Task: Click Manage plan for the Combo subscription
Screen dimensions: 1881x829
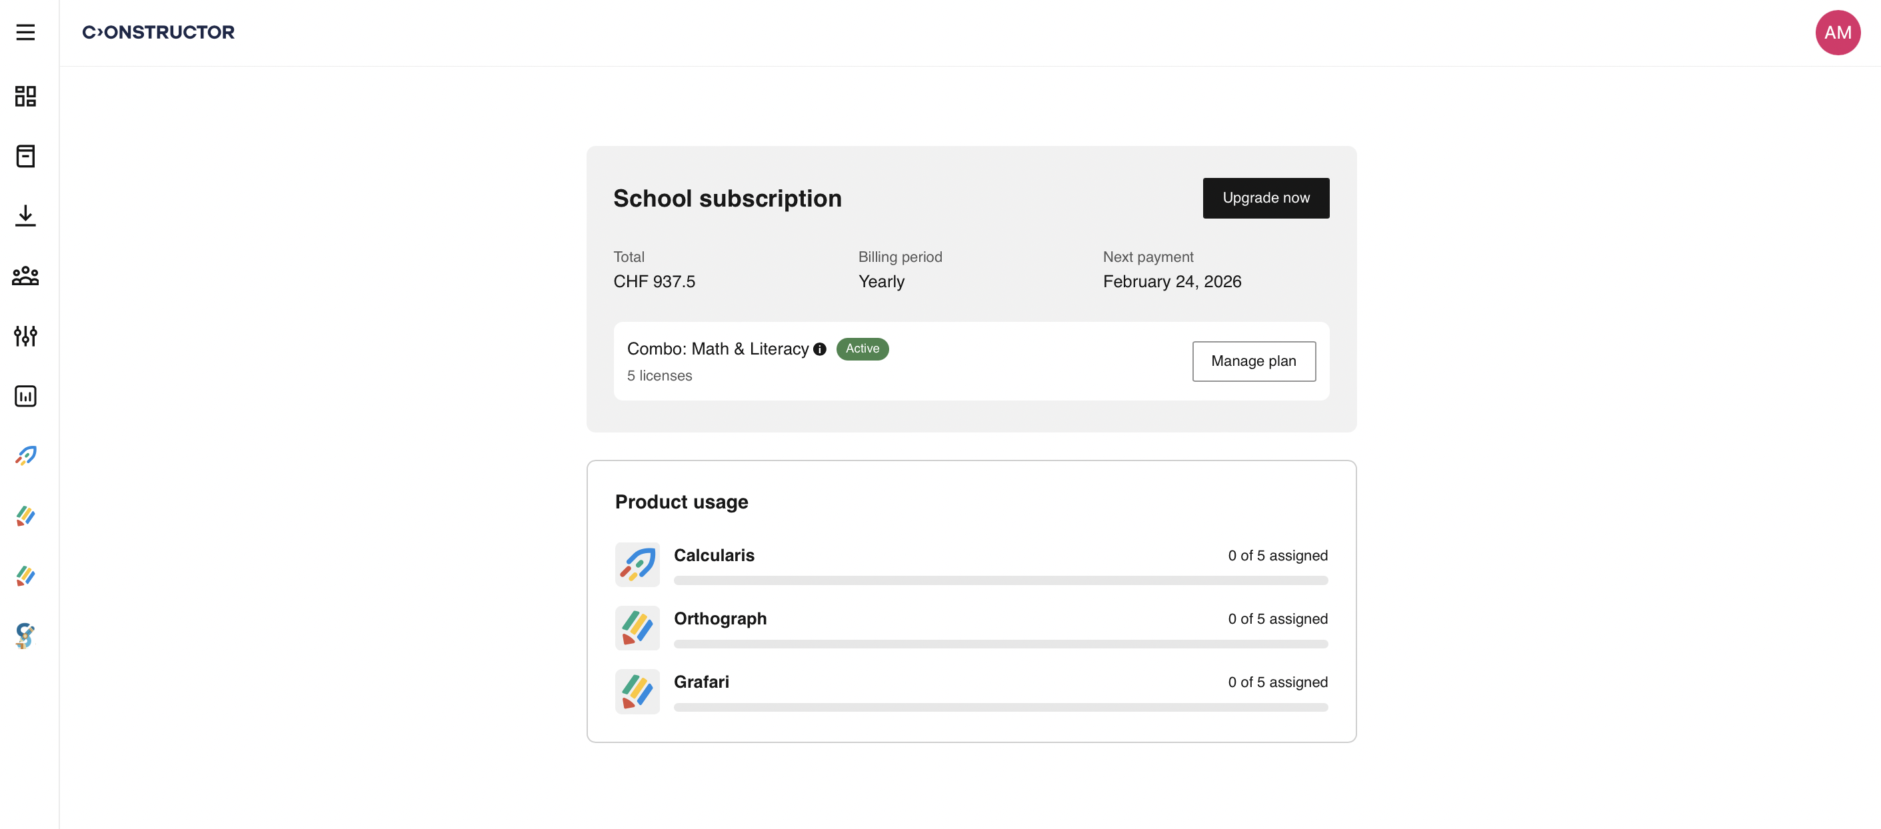Action: coord(1253,361)
